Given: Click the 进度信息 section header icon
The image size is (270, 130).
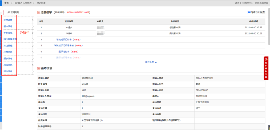Looking at the screenshot, I should tap(38, 12).
